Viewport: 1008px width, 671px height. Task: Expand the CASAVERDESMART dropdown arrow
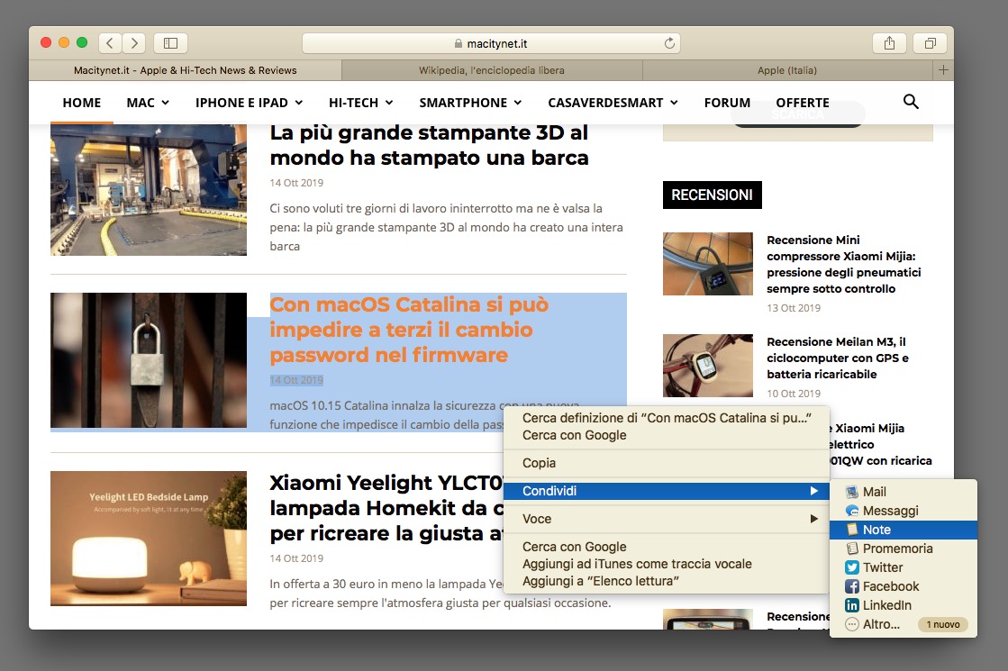click(x=674, y=103)
